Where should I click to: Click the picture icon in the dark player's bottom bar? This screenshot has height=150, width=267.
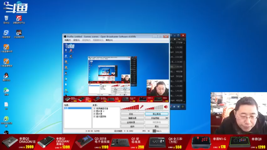tap(178, 107)
